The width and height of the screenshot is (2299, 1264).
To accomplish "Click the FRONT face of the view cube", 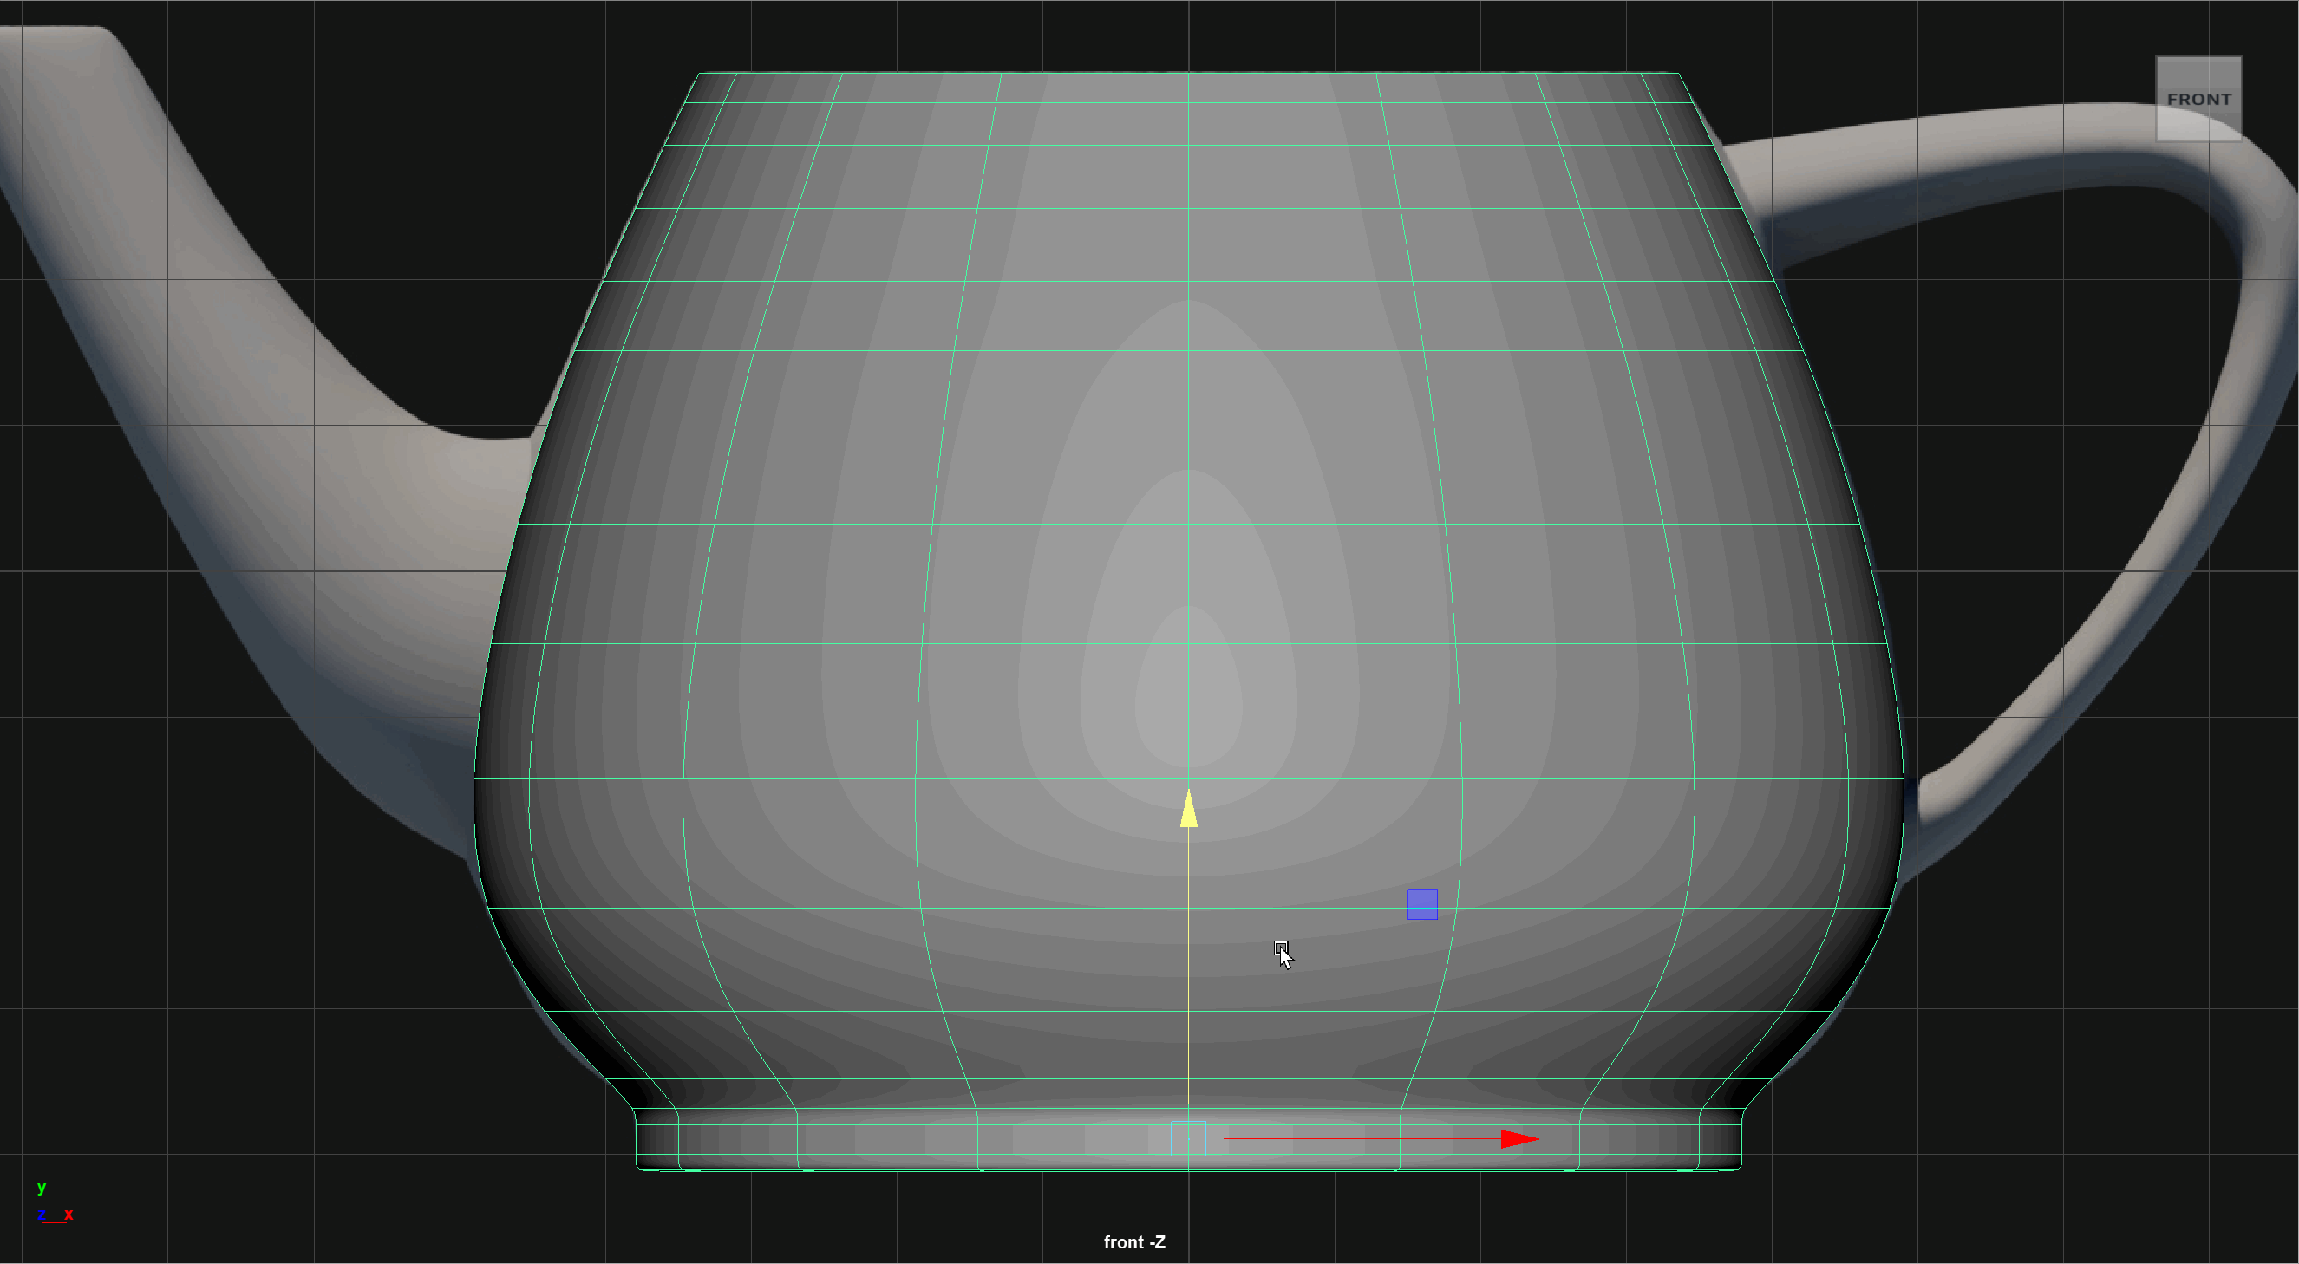I will 2198,99.
